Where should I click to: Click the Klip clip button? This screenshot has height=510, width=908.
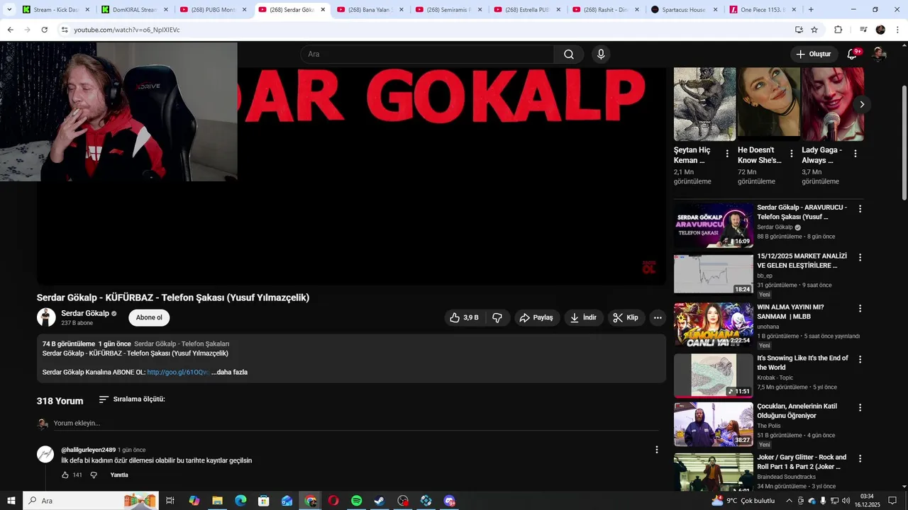(626, 318)
